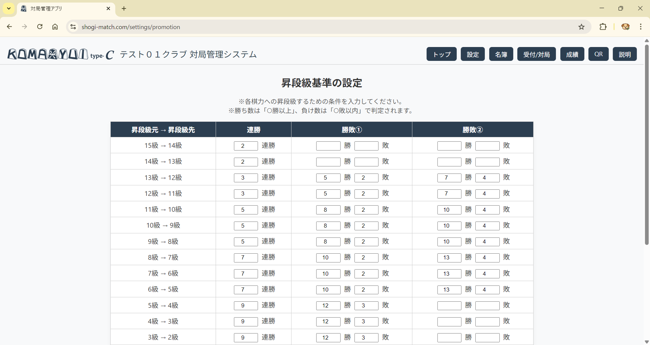Screen dimensions: 650x345
Task: Go to the browser home page
Action: (55, 27)
